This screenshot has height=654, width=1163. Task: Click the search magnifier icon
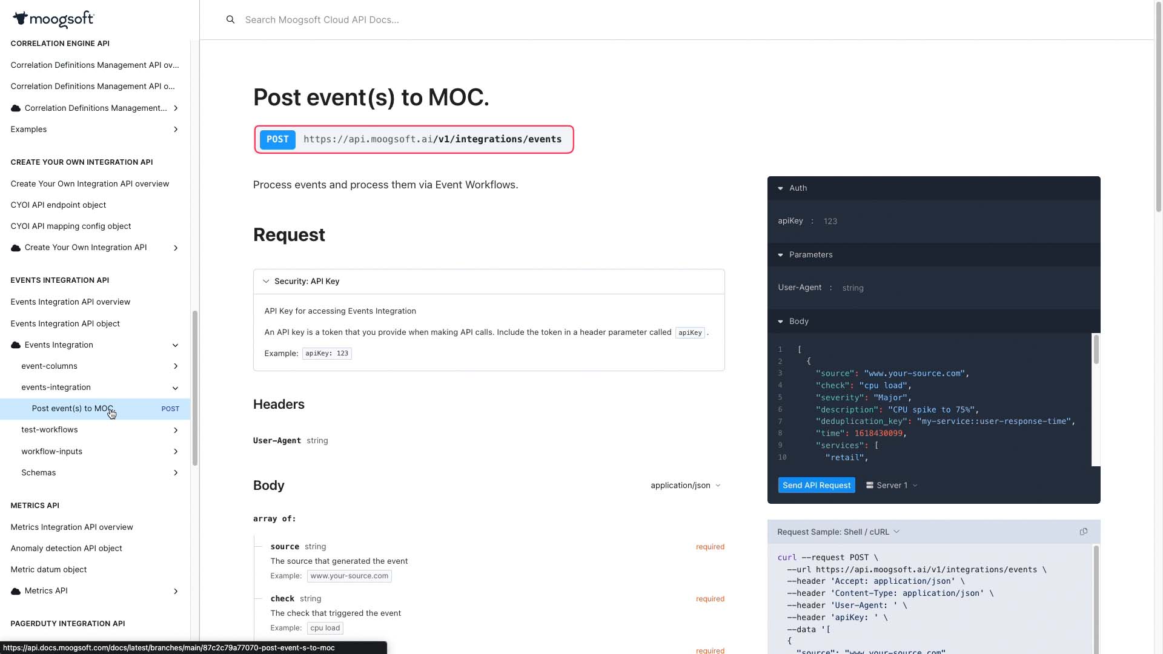click(x=230, y=20)
